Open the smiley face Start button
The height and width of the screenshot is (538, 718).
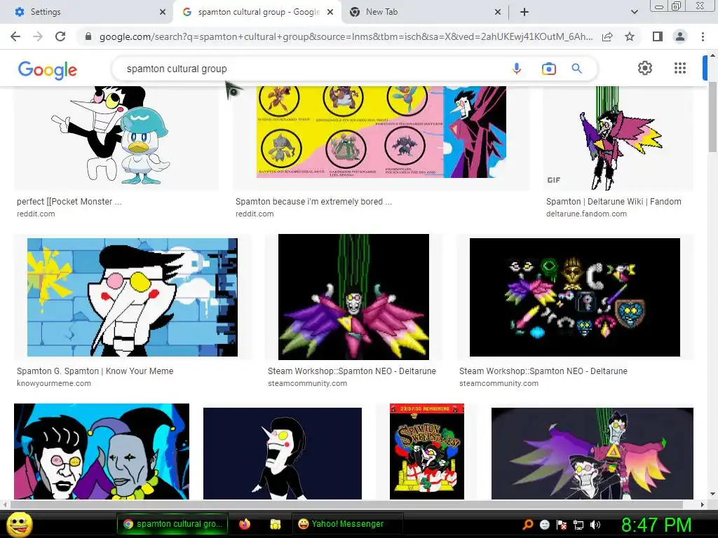[20, 524]
